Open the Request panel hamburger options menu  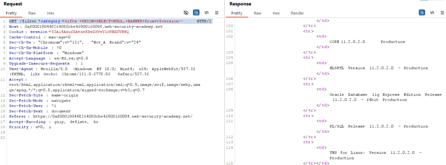216,13
